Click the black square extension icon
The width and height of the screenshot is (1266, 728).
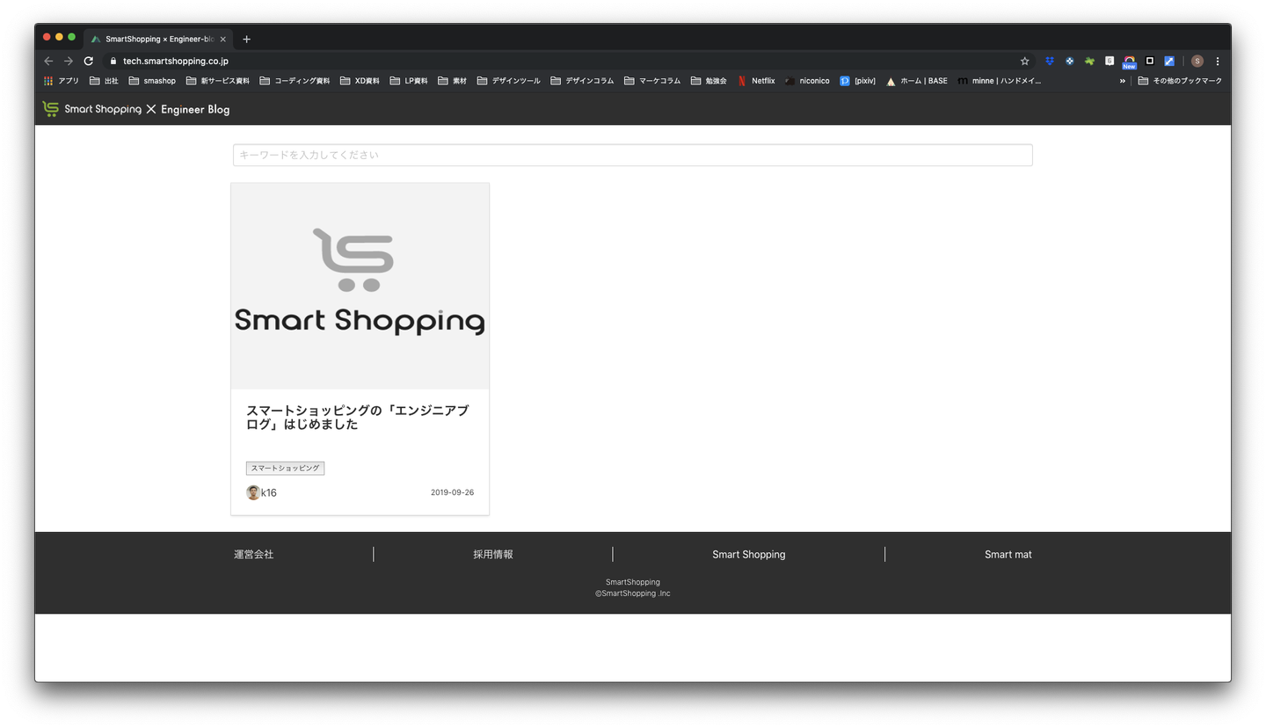click(x=1149, y=62)
